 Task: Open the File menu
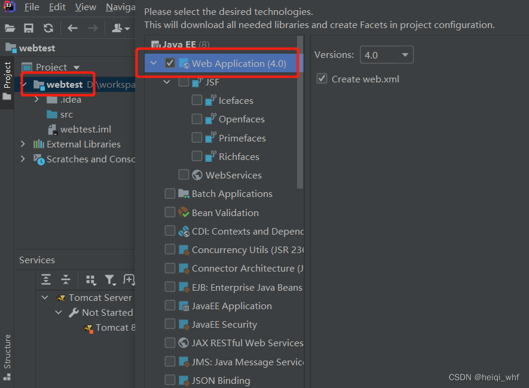pos(32,7)
